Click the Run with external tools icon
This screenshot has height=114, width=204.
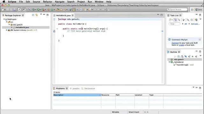pos(43,9)
